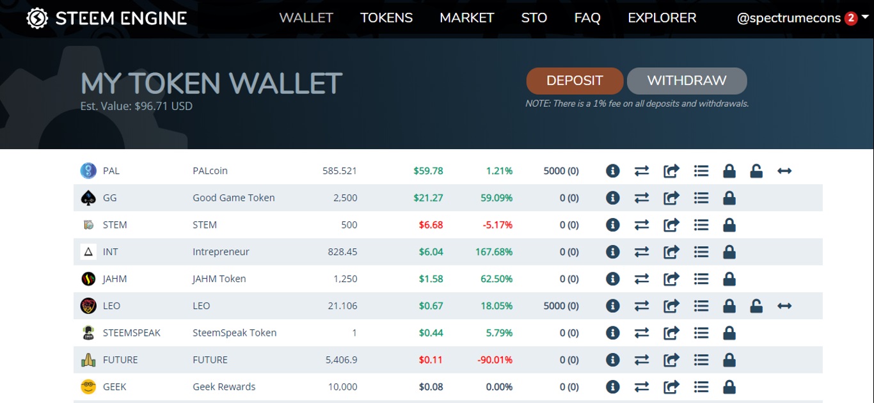
Task: Click the LEO lion token logo
Action: 88,306
